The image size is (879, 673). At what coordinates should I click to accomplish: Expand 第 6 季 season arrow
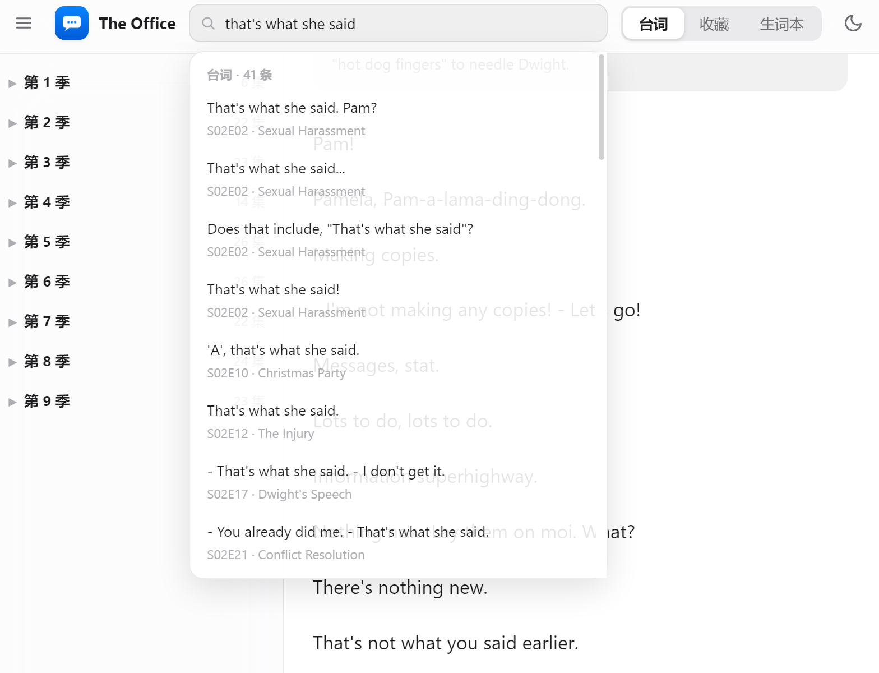pyautogui.click(x=12, y=283)
